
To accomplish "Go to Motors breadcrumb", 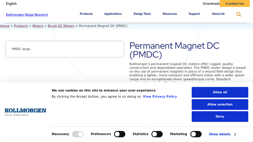I will pyautogui.click(x=38, y=26).
